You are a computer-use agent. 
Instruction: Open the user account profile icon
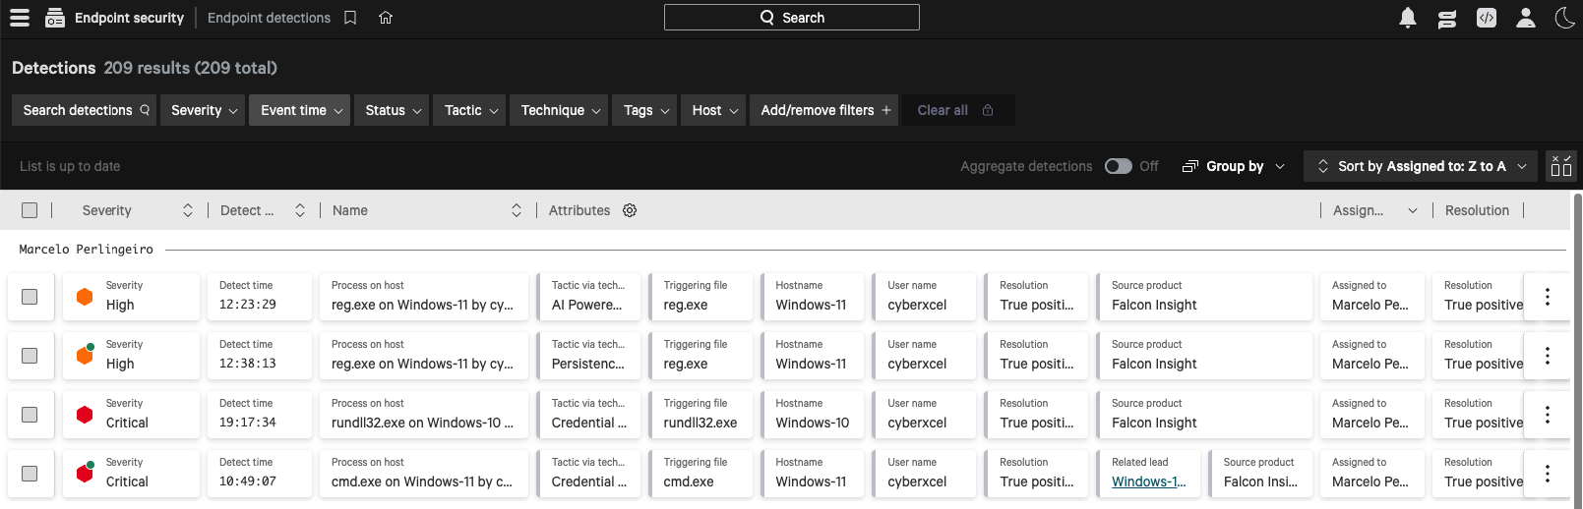pos(1526,18)
